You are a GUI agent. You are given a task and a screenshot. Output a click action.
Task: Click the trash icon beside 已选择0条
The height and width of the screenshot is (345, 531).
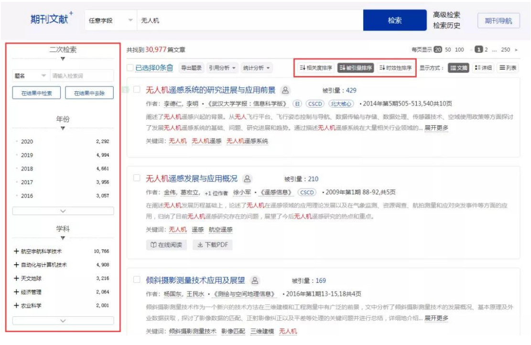point(170,68)
